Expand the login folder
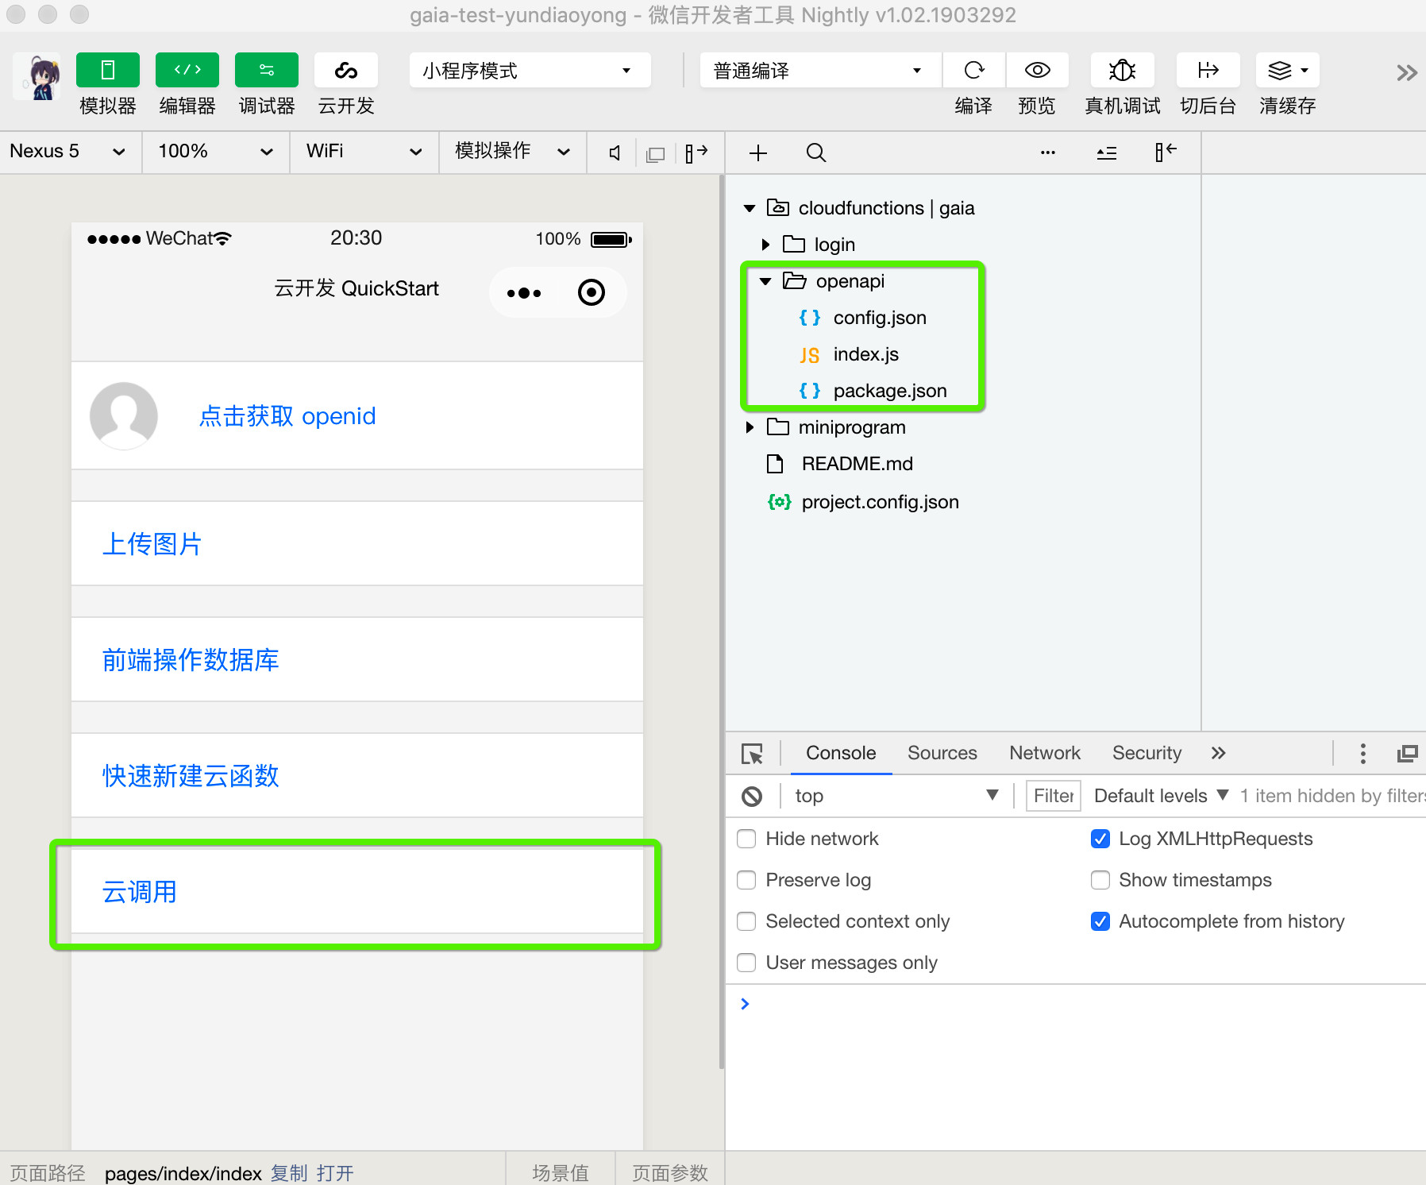The image size is (1426, 1185). pyautogui.click(x=765, y=245)
